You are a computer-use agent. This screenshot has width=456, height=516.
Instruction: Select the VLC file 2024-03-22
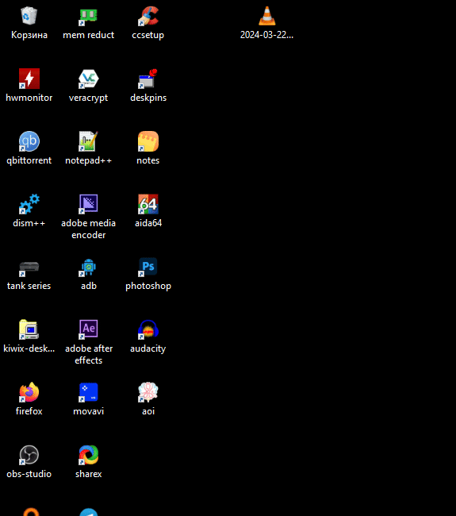(x=266, y=16)
